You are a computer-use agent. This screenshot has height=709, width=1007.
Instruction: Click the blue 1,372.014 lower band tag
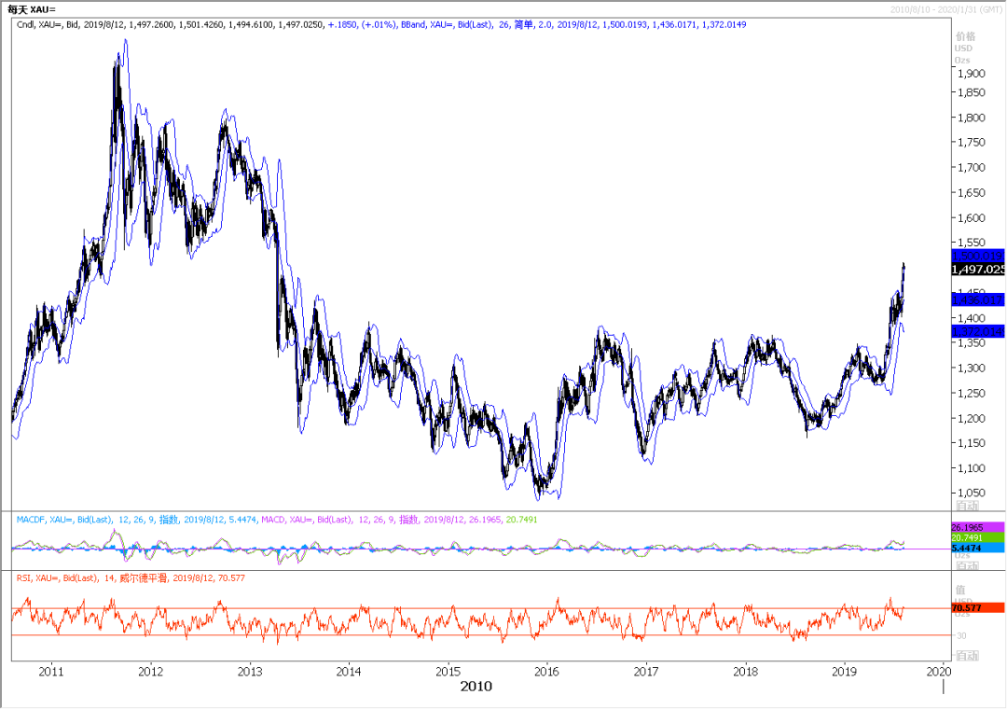coord(977,331)
